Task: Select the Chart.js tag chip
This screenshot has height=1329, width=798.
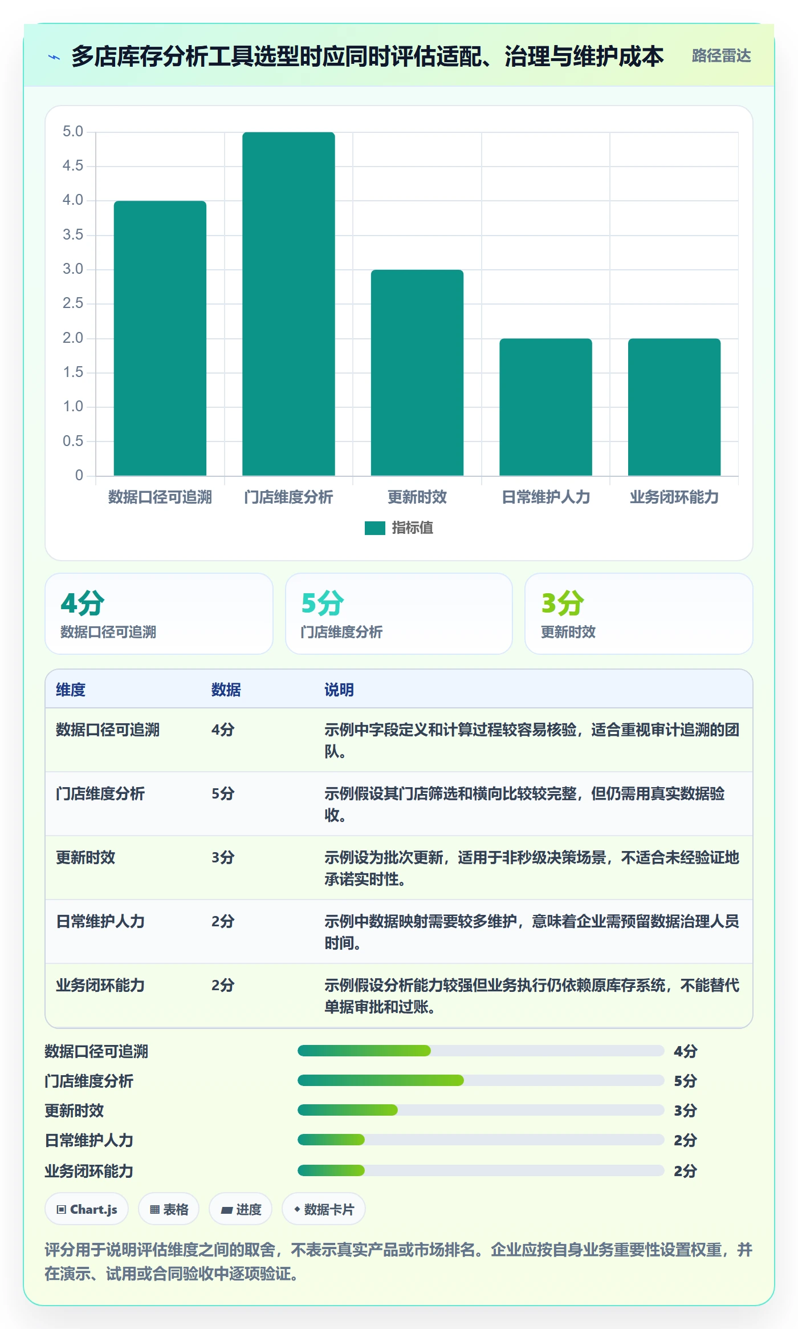Action: (x=87, y=1209)
